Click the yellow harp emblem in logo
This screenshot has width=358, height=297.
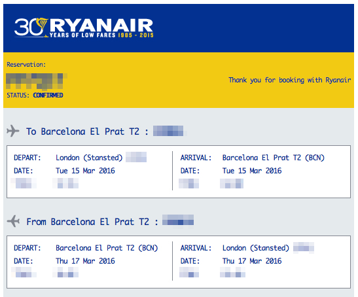pyautogui.click(x=42, y=24)
